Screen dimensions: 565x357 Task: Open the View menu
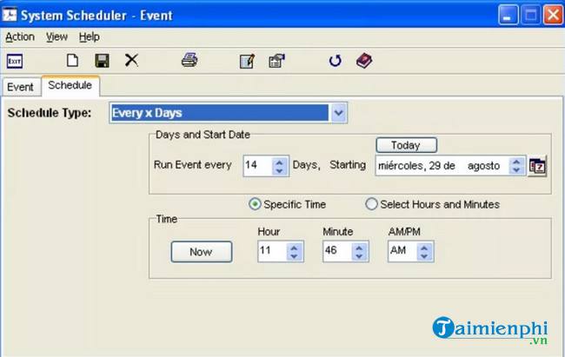click(x=56, y=36)
